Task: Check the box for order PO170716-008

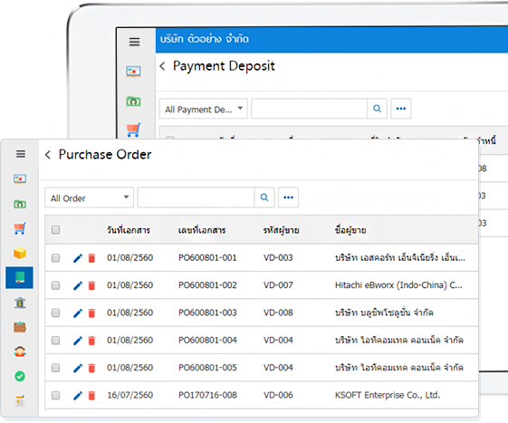Action: coord(56,396)
